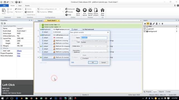Image resolution: width=179 pixels, height=100 pixels.
Task: Click the move layer up arrow icon
Action: [x=159, y=24]
